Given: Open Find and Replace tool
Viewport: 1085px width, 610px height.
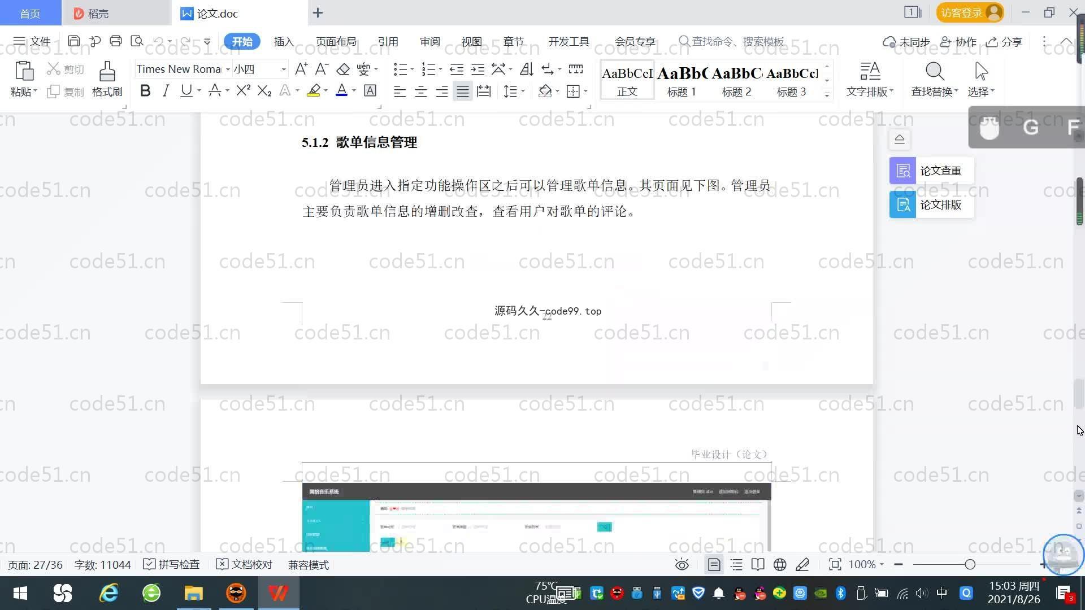Looking at the screenshot, I should [935, 79].
